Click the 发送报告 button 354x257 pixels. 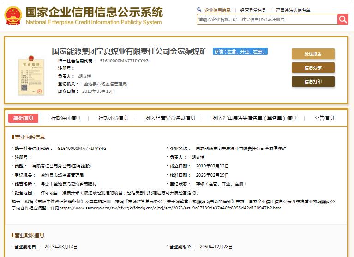[x=313, y=54]
